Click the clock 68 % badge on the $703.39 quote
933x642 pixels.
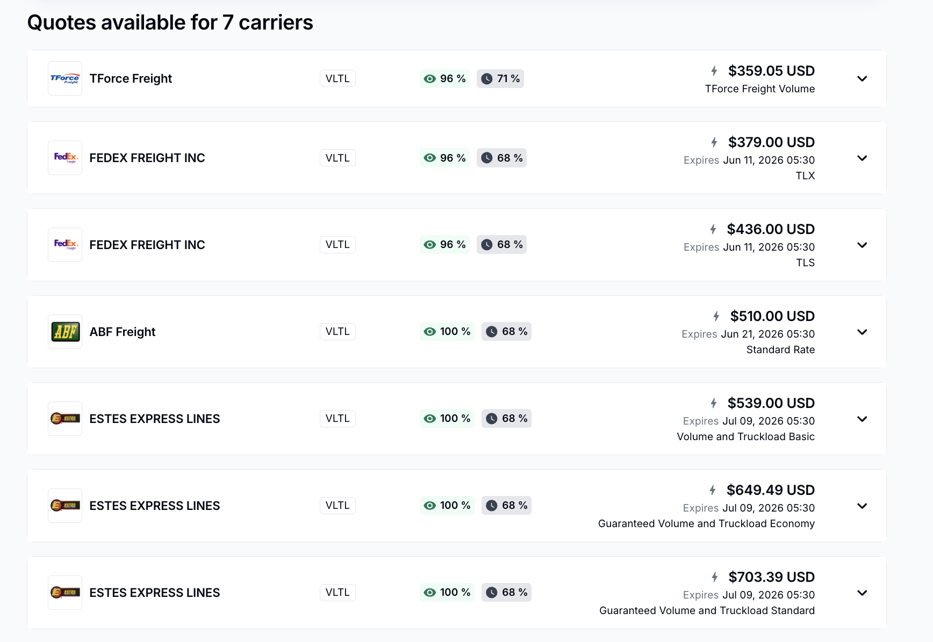(506, 593)
